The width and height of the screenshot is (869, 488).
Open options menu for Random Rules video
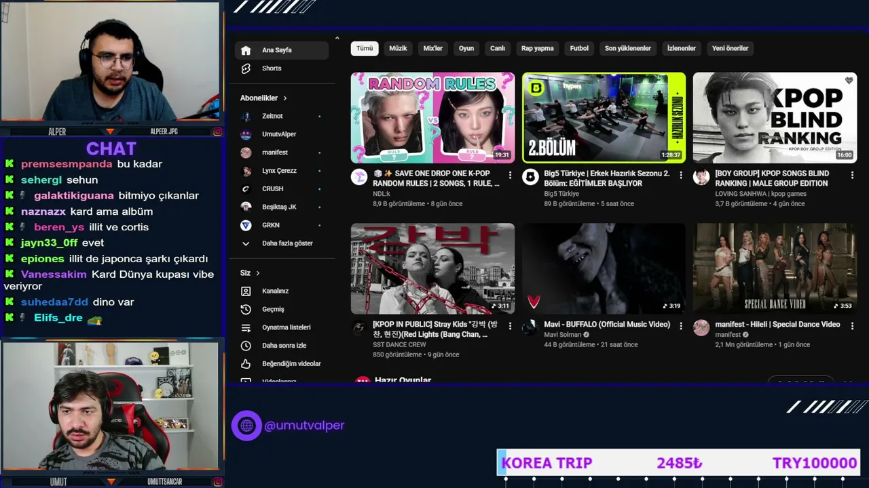510,175
